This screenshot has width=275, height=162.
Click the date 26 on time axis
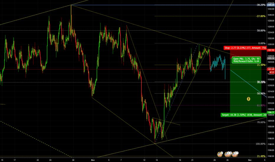215,160
